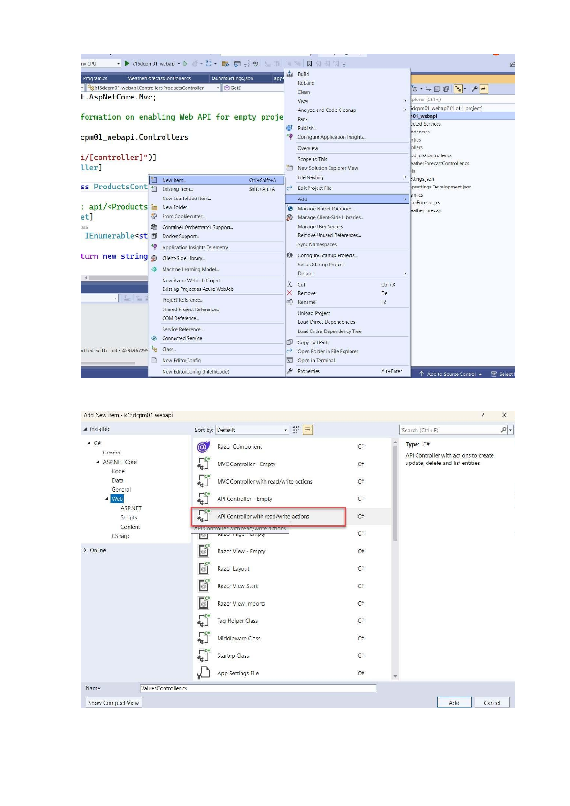This screenshot has height=806, width=570.
Task: Click the Name input field
Action: click(258, 688)
